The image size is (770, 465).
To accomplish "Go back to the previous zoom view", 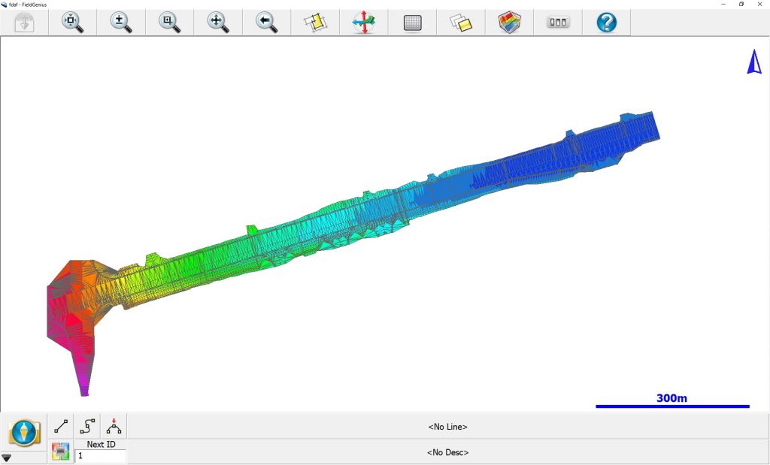I will click(266, 23).
